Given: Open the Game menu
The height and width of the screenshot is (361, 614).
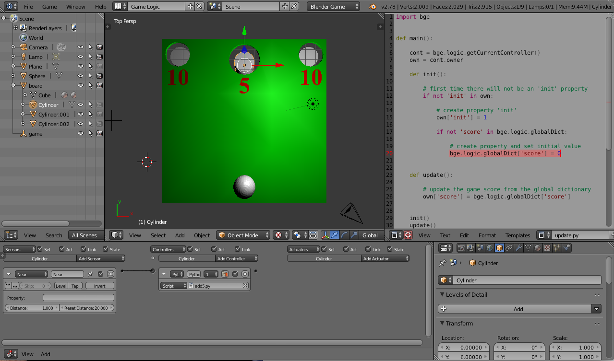Looking at the screenshot, I should click(x=49, y=7).
